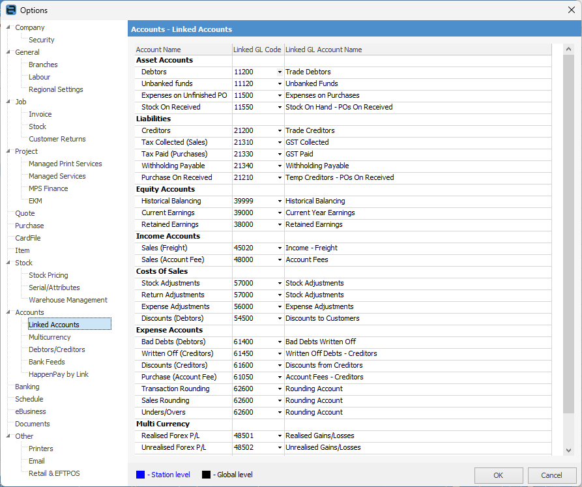Click the Options window app icon
The height and width of the screenshot is (487, 582).
[10, 10]
